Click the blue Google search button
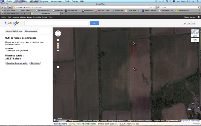 pos(94,23)
